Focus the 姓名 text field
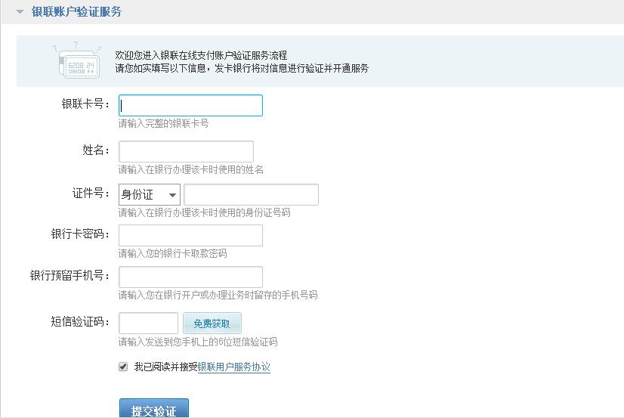 pos(186,152)
